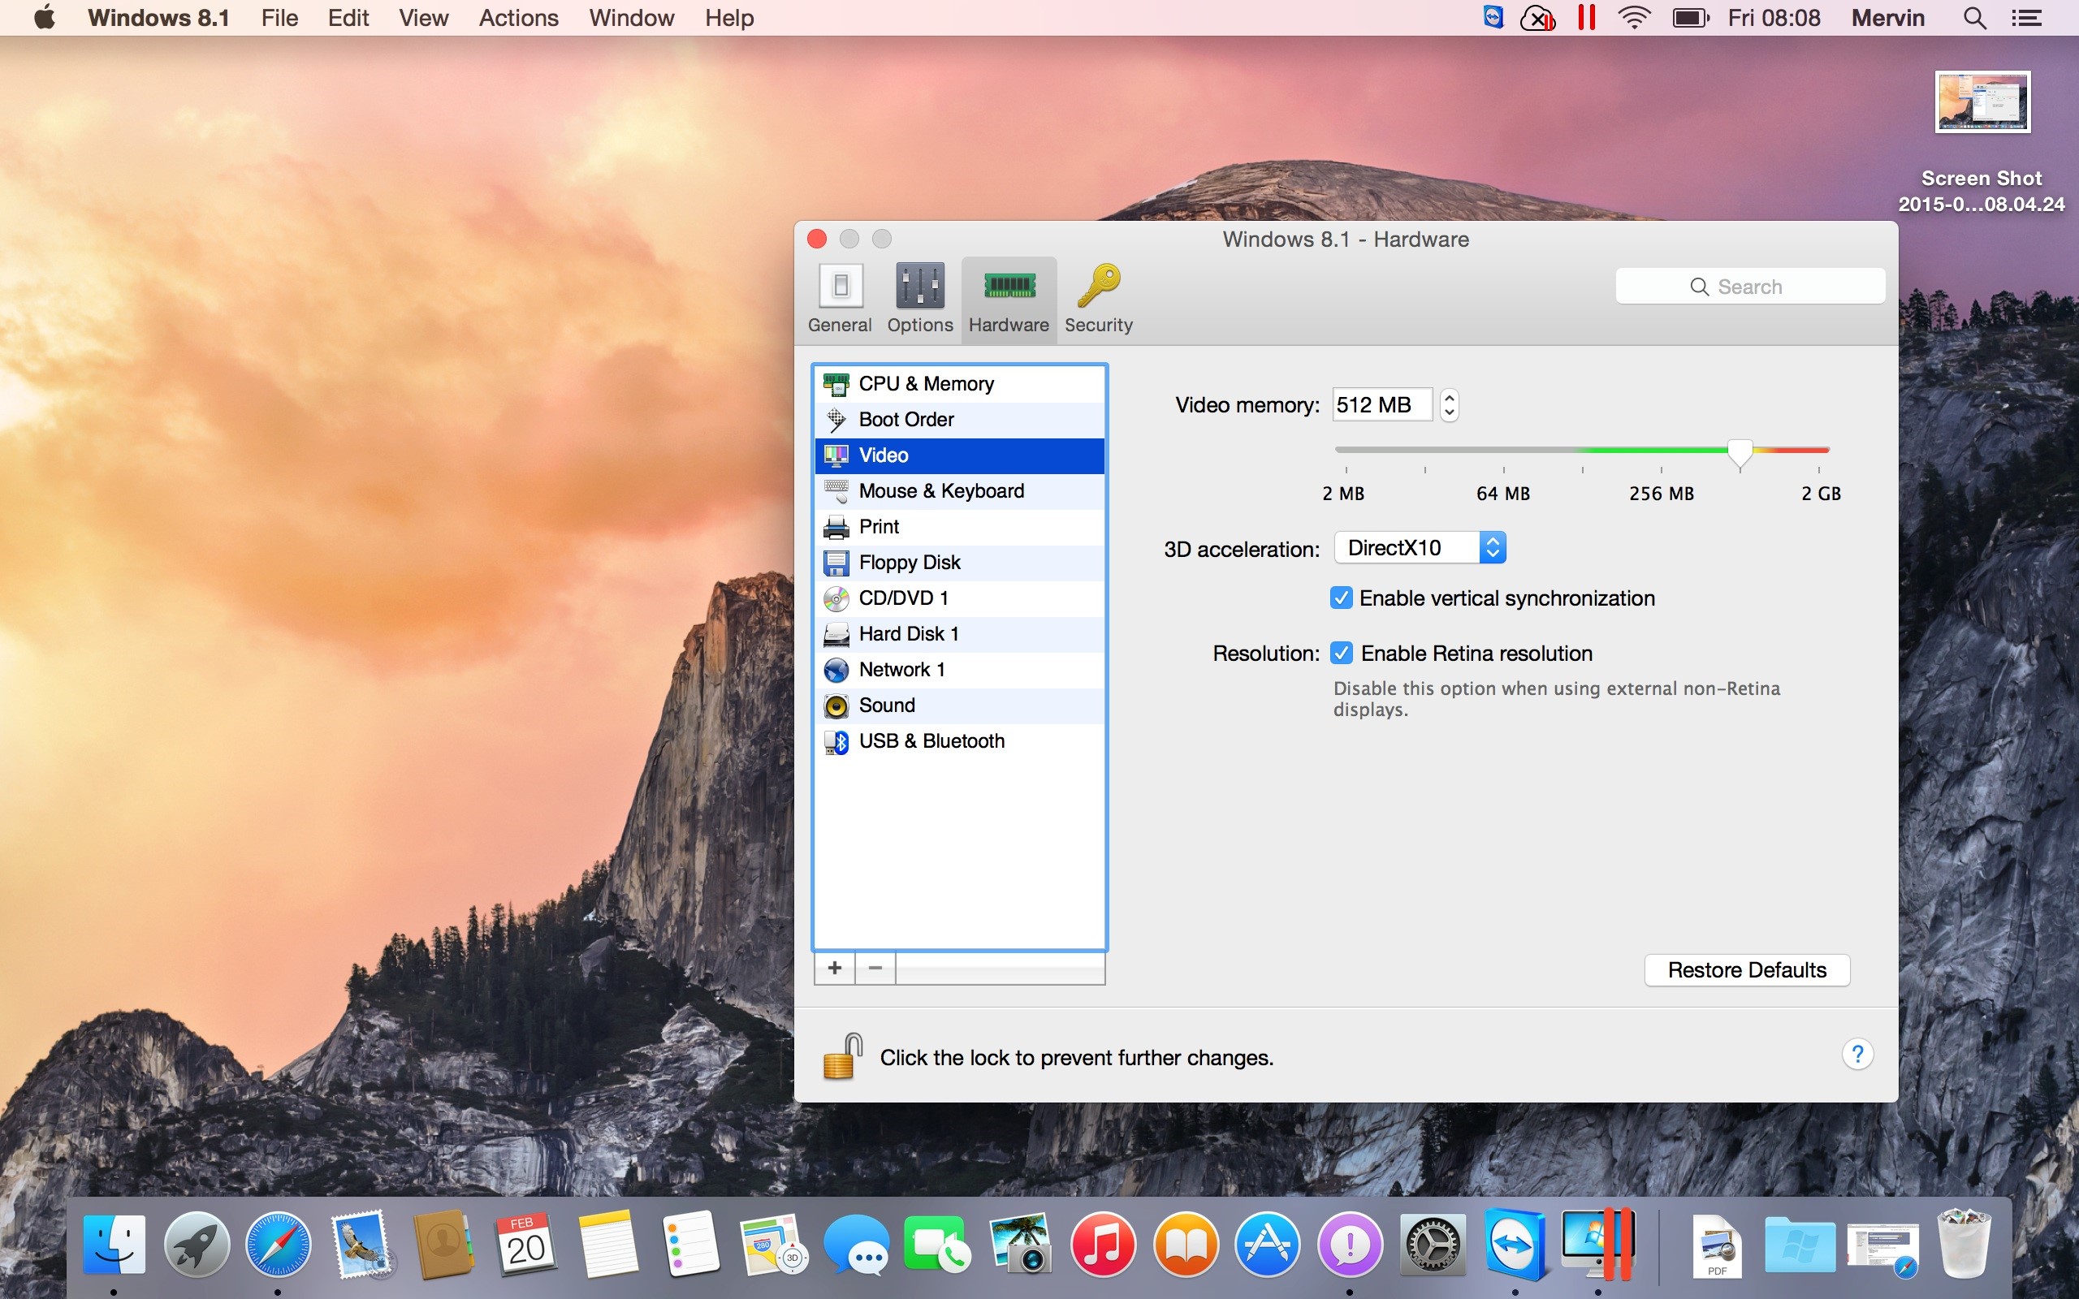Click the Search field in Hardware window
This screenshot has width=2079, height=1299.
(1750, 286)
